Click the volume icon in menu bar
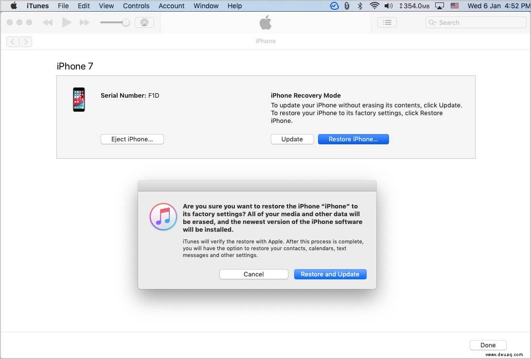The image size is (531, 359). coord(389,6)
